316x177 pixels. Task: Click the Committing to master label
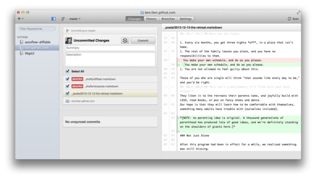click(83, 31)
